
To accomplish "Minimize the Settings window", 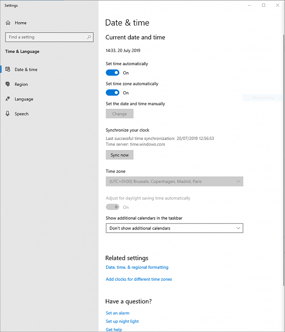I will [250, 5].
